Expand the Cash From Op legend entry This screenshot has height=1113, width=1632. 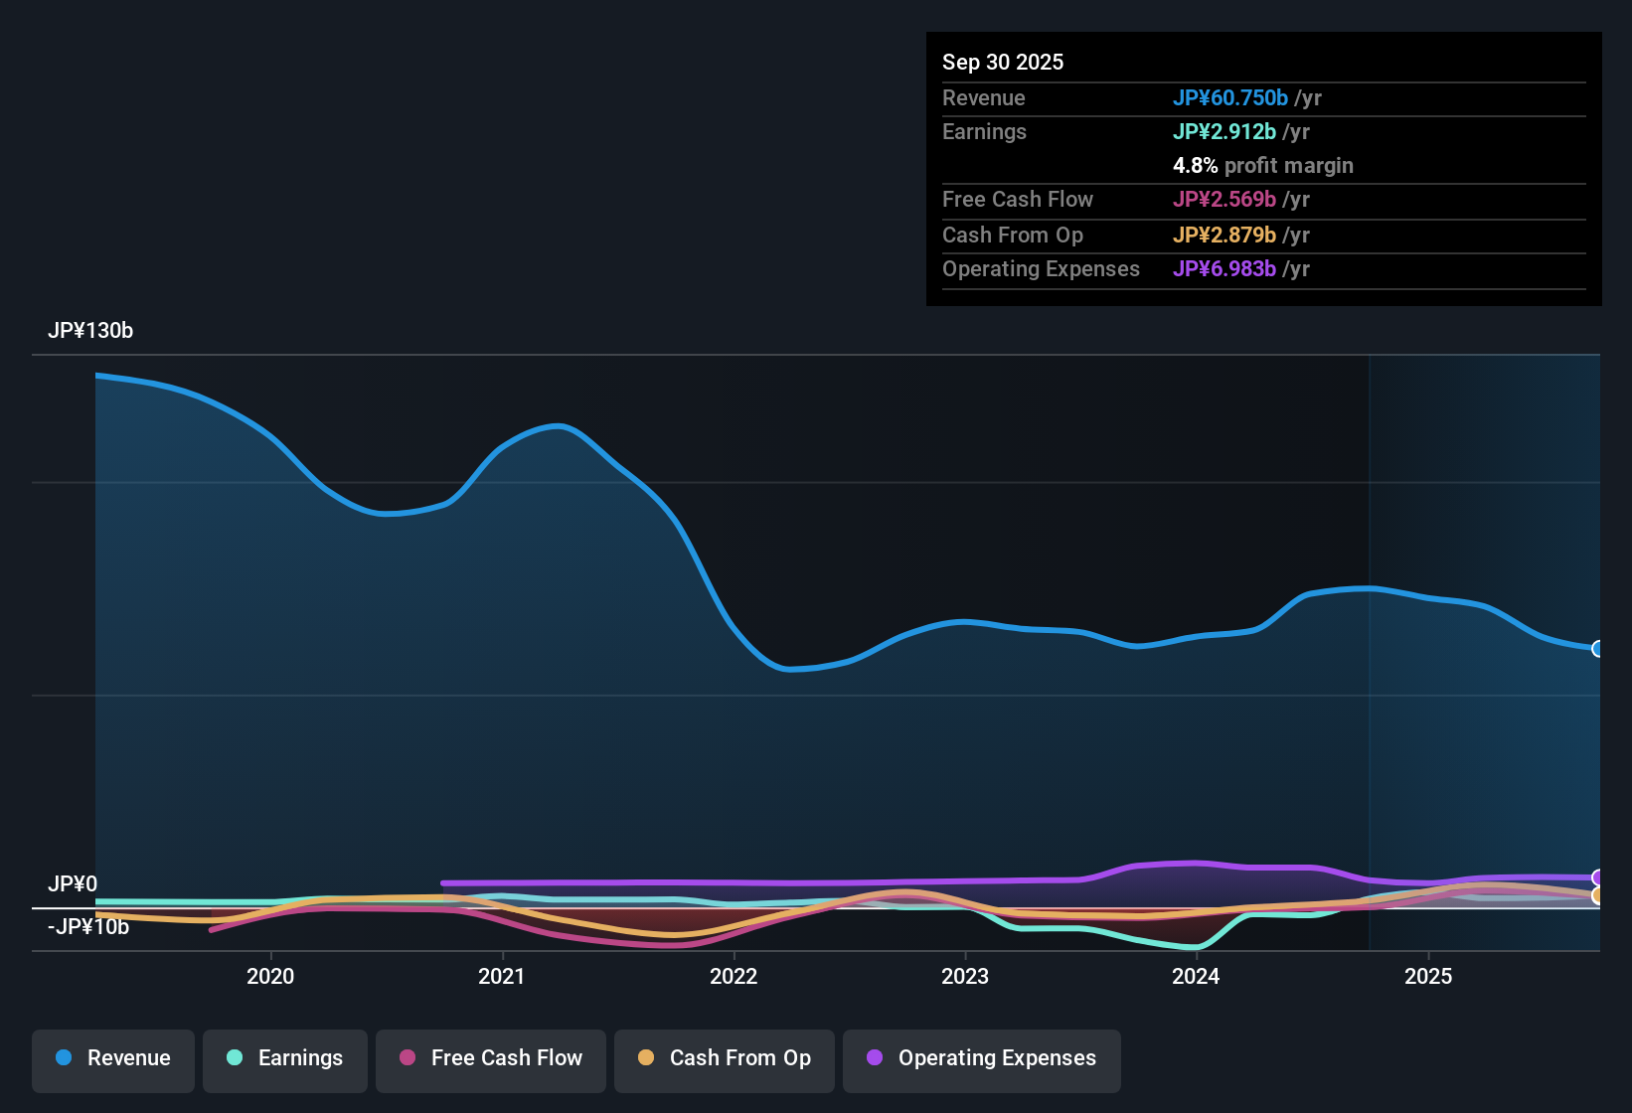tap(724, 1058)
